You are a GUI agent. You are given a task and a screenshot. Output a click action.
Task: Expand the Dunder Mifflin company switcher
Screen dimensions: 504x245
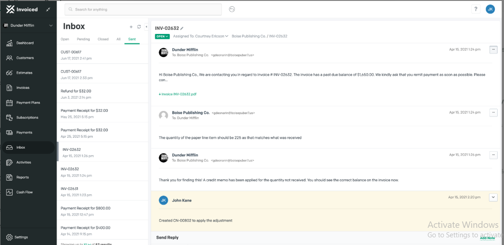[x=28, y=26]
